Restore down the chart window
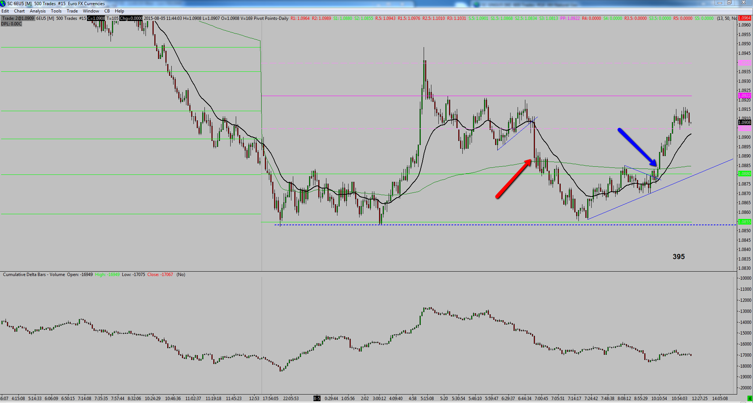Screen dimensions: 753x403 (x=729, y=3)
